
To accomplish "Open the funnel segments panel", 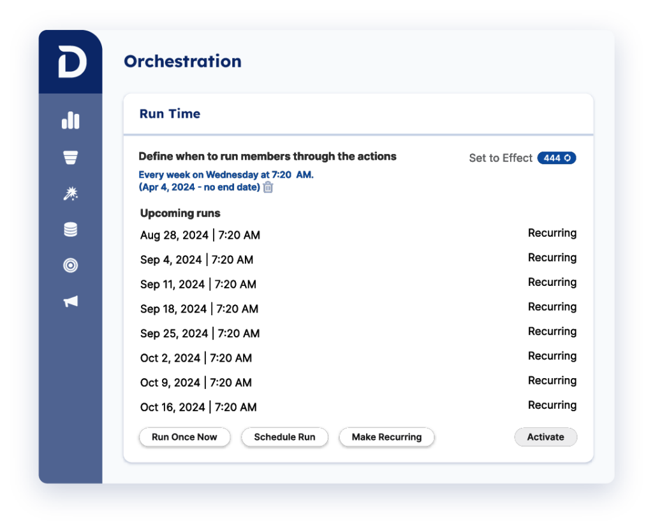I will click(70, 157).
